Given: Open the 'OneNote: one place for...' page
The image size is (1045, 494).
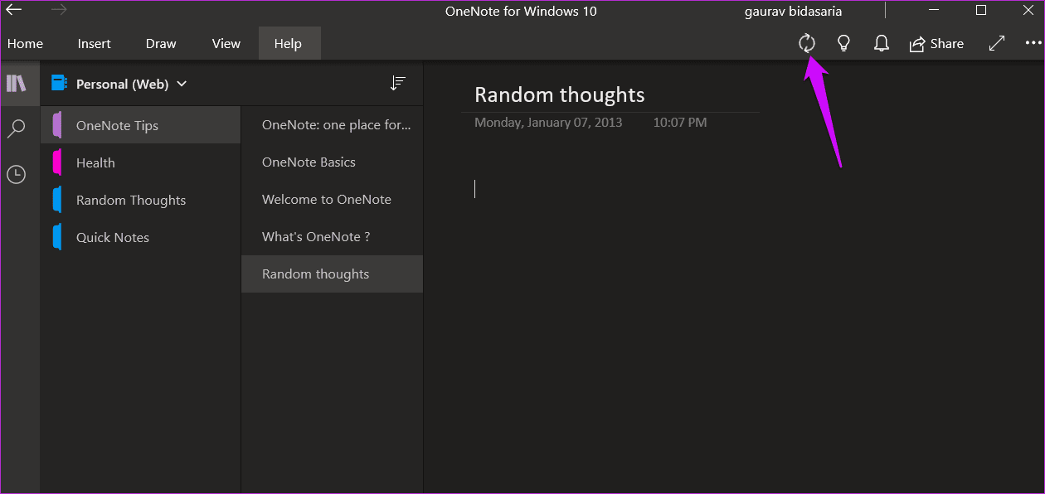Looking at the screenshot, I should pos(332,124).
